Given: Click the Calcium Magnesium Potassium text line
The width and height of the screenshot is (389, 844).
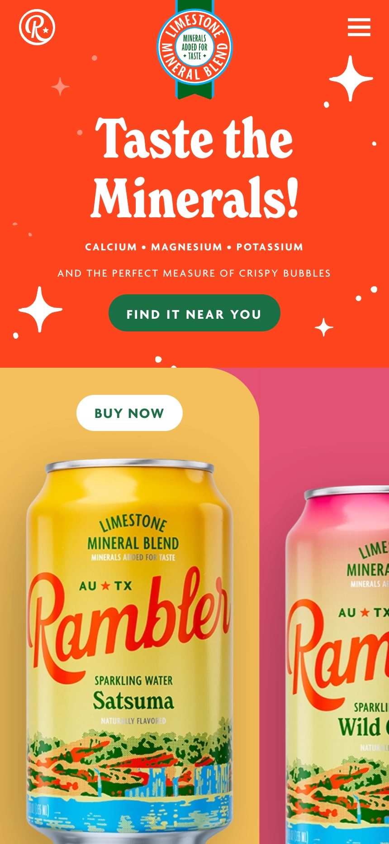Looking at the screenshot, I should tap(194, 247).
